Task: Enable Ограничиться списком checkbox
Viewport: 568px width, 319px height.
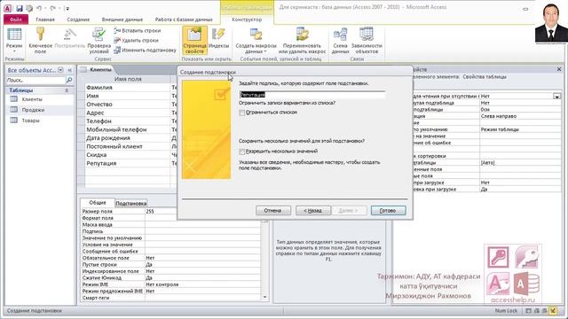Action: pos(242,113)
